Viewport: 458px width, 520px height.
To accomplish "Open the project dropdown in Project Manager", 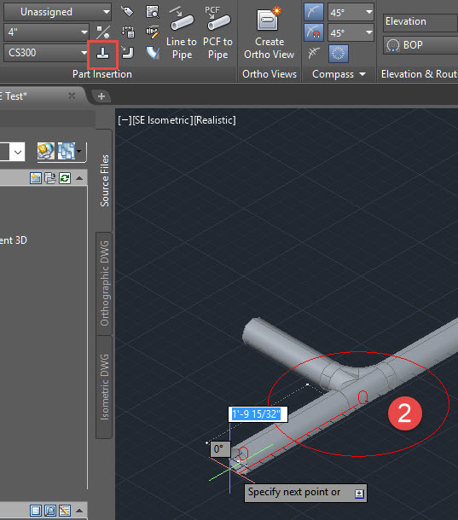I will click(18, 152).
